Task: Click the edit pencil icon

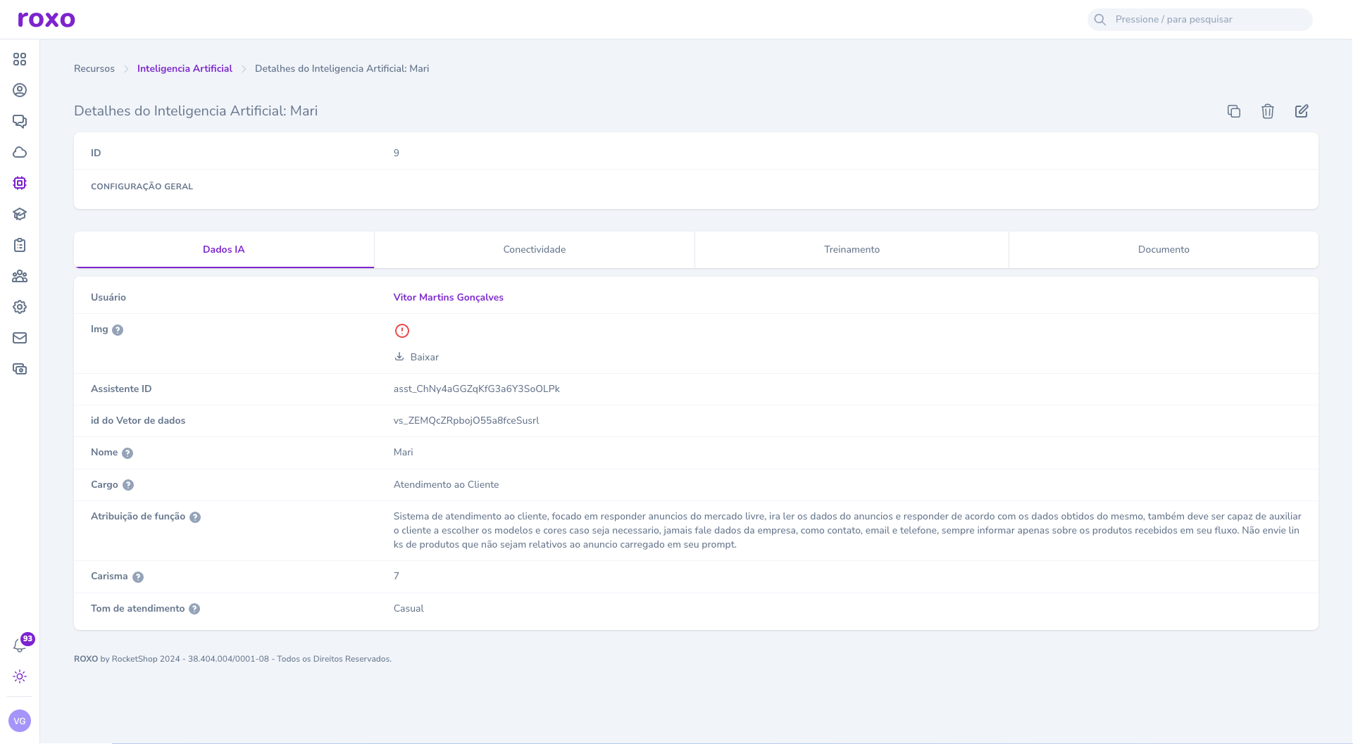Action: pos(1302,111)
